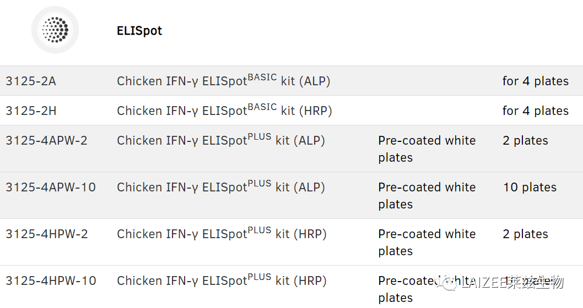Open product code 3125-4APW-10
Viewport: 583px width, 308px height.
pyautogui.click(x=51, y=188)
